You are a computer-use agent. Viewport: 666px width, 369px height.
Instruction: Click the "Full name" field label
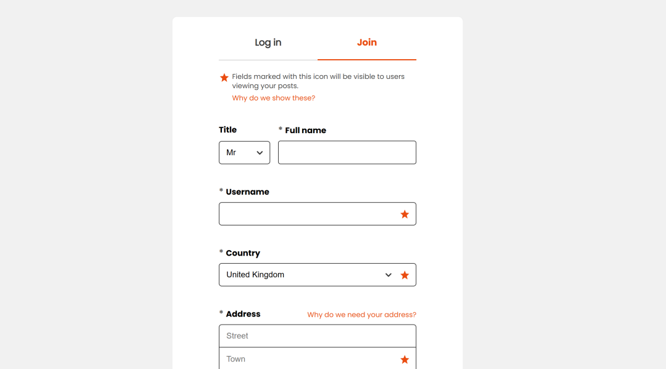[305, 131]
